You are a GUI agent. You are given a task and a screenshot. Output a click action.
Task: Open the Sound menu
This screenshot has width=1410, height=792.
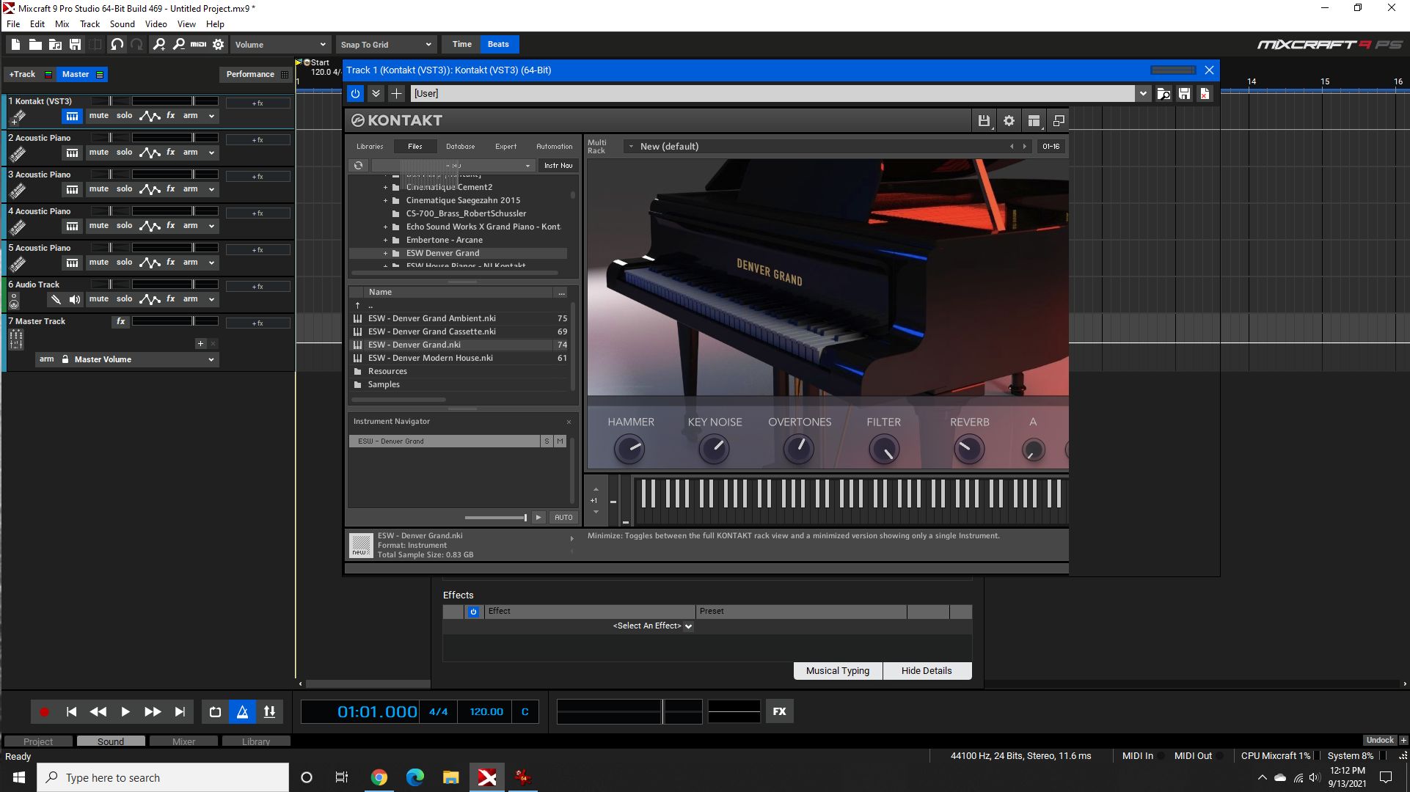click(x=123, y=24)
